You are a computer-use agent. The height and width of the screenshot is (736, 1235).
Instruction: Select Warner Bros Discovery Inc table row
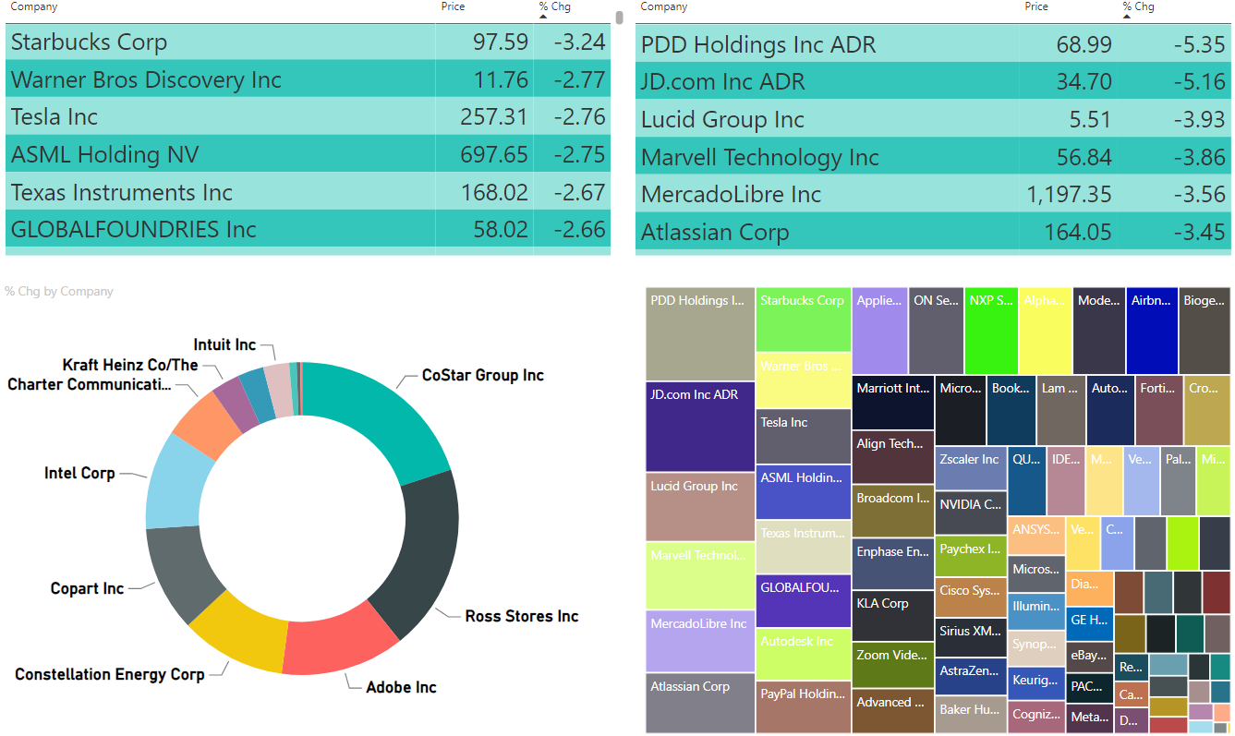[x=308, y=79]
